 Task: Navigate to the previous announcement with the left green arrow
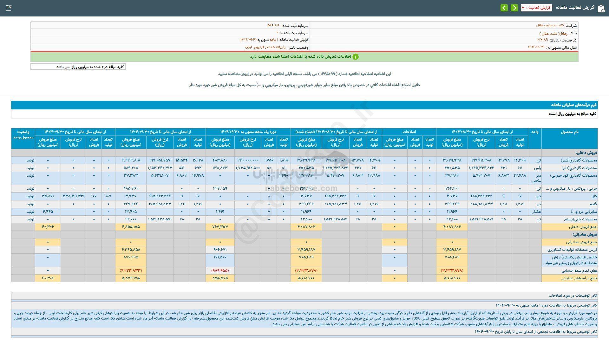point(504,8)
